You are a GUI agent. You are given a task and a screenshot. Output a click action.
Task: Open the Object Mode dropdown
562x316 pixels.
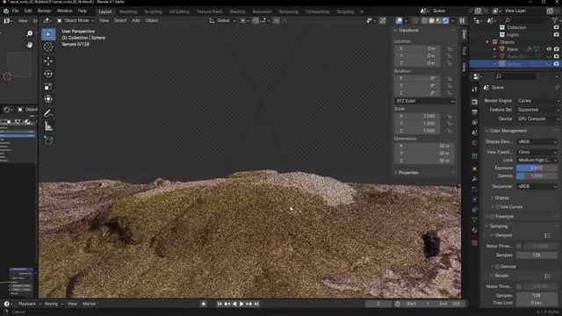76,21
